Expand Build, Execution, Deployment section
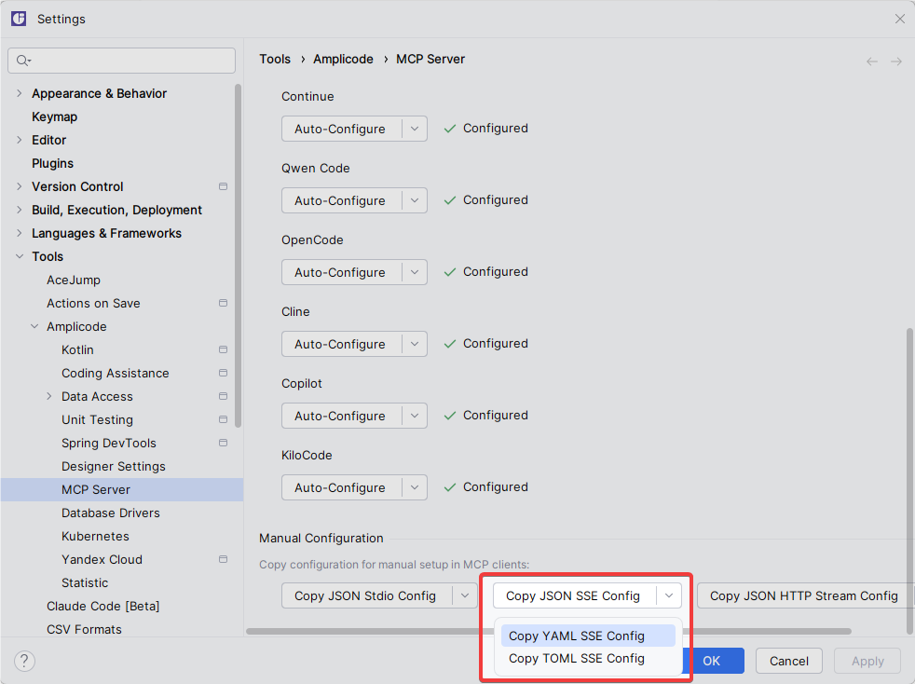The height and width of the screenshot is (684, 915). pos(20,210)
